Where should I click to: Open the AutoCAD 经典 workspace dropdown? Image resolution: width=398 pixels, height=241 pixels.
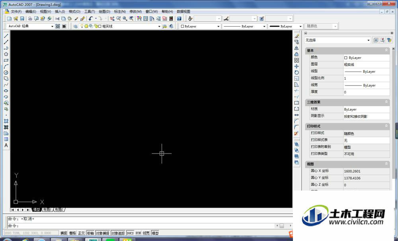pos(52,26)
